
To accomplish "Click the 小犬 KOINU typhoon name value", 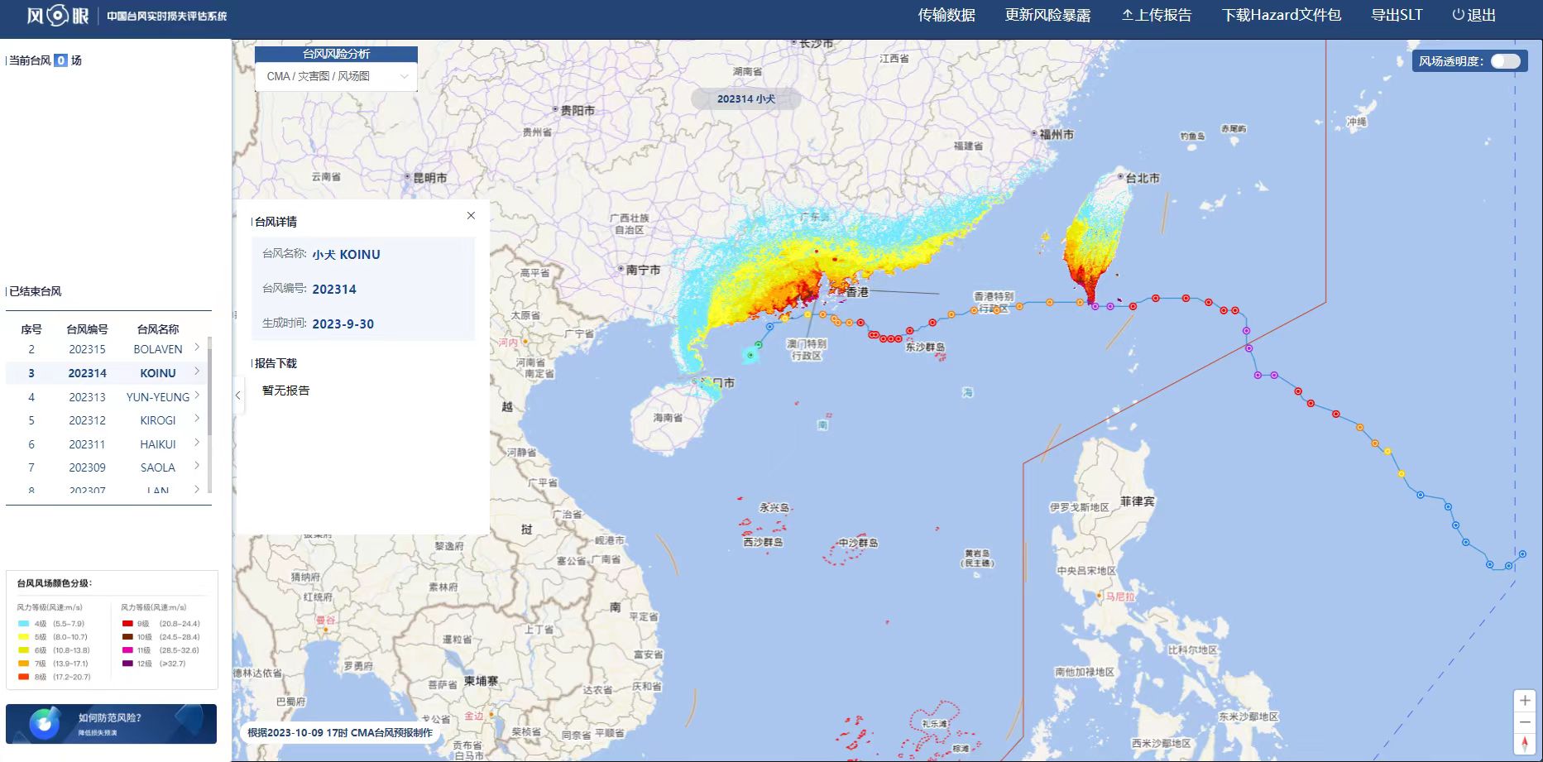I will click(x=346, y=255).
